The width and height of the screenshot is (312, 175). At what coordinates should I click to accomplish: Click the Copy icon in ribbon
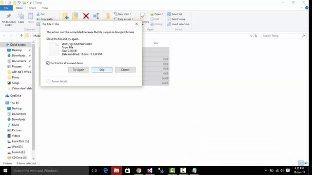coord(21,16)
